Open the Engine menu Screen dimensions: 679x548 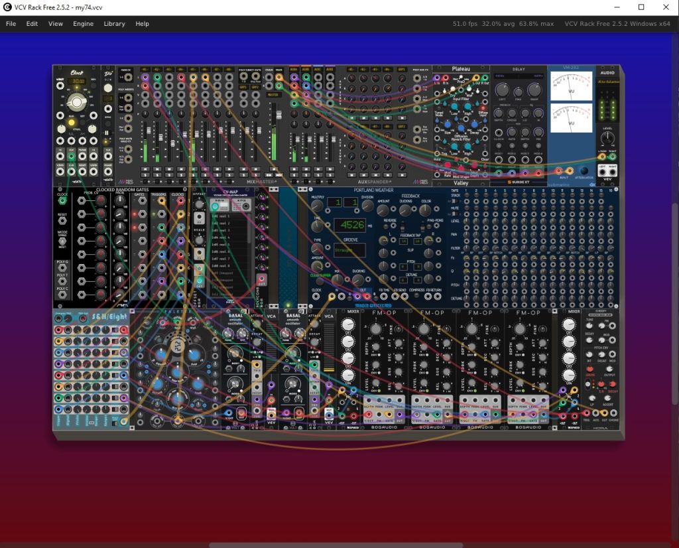tap(83, 24)
